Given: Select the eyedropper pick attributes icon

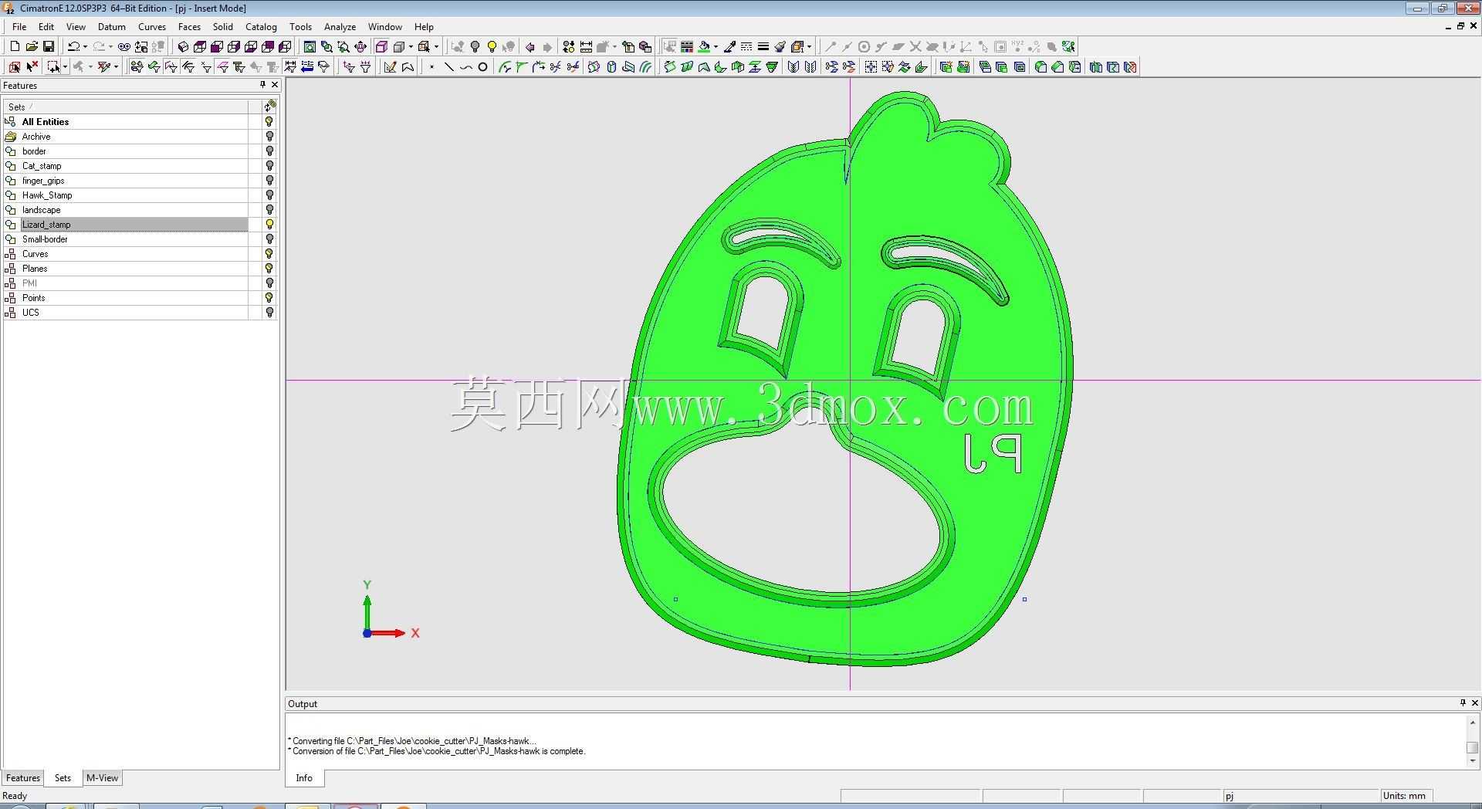Looking at the screenshot, I should tap(729, 46).
